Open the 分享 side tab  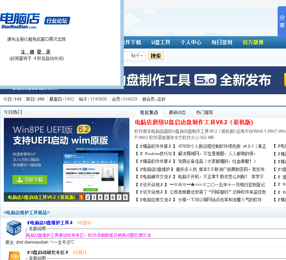(x=282, y=22)
